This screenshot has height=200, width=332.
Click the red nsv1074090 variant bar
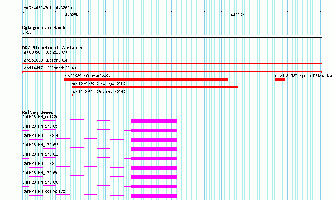(155, 87)
